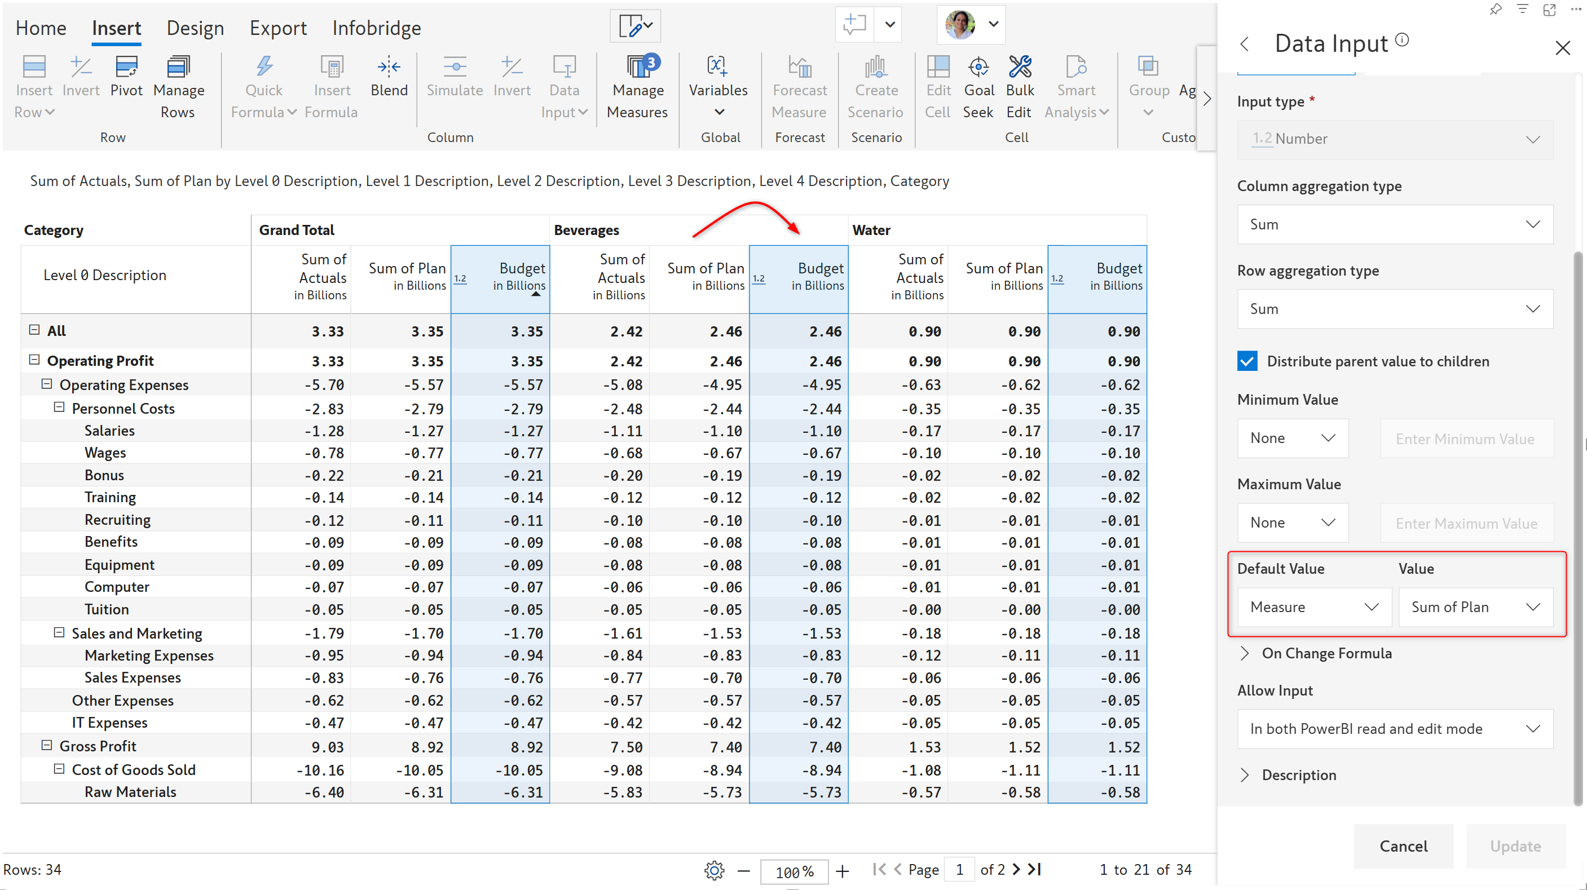Image resolution: width=1587 pixels, height=890 pixels.
Task: Uncheck Distribute parent value to children
Action: [x=1247, y=361]
